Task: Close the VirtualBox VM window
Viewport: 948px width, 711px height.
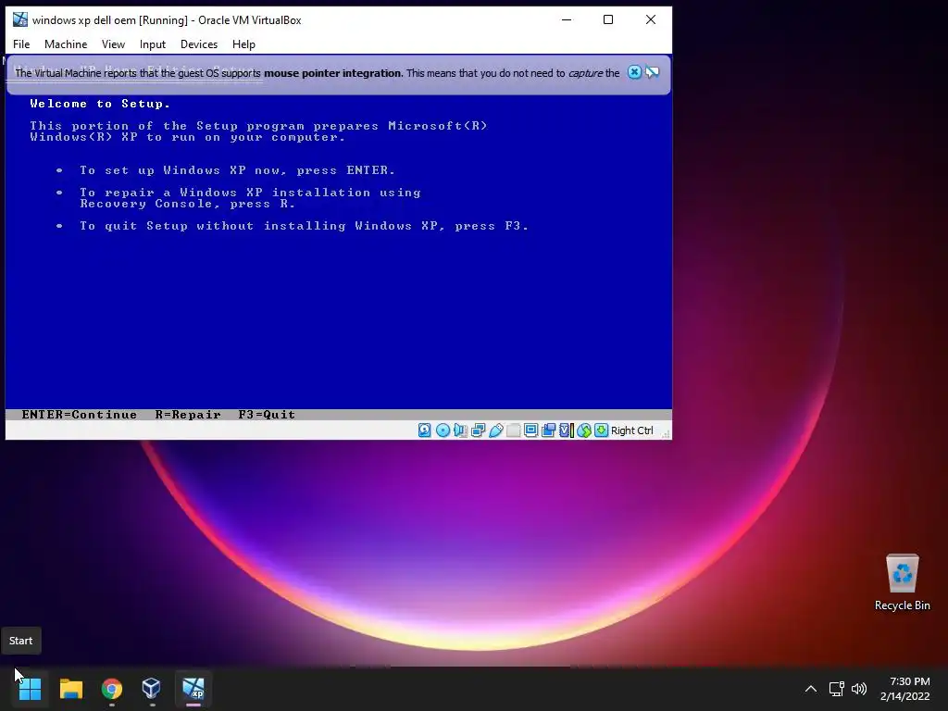Action: (651, 19)
